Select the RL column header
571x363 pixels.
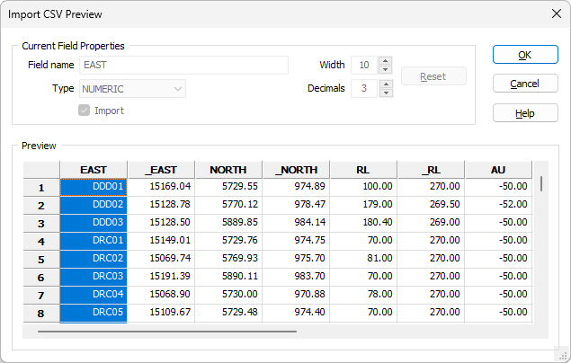[363, 169]
